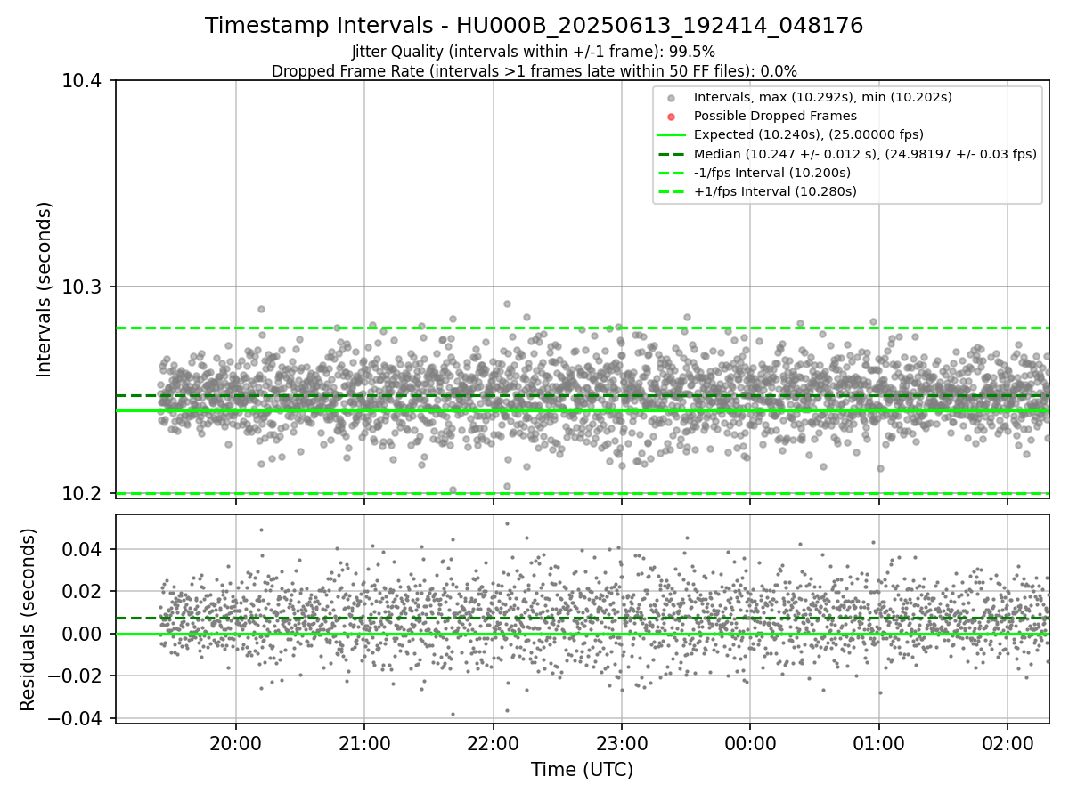Click the 10.2 y-axis tick label
1069x801 pixels.
click(84, 494)
